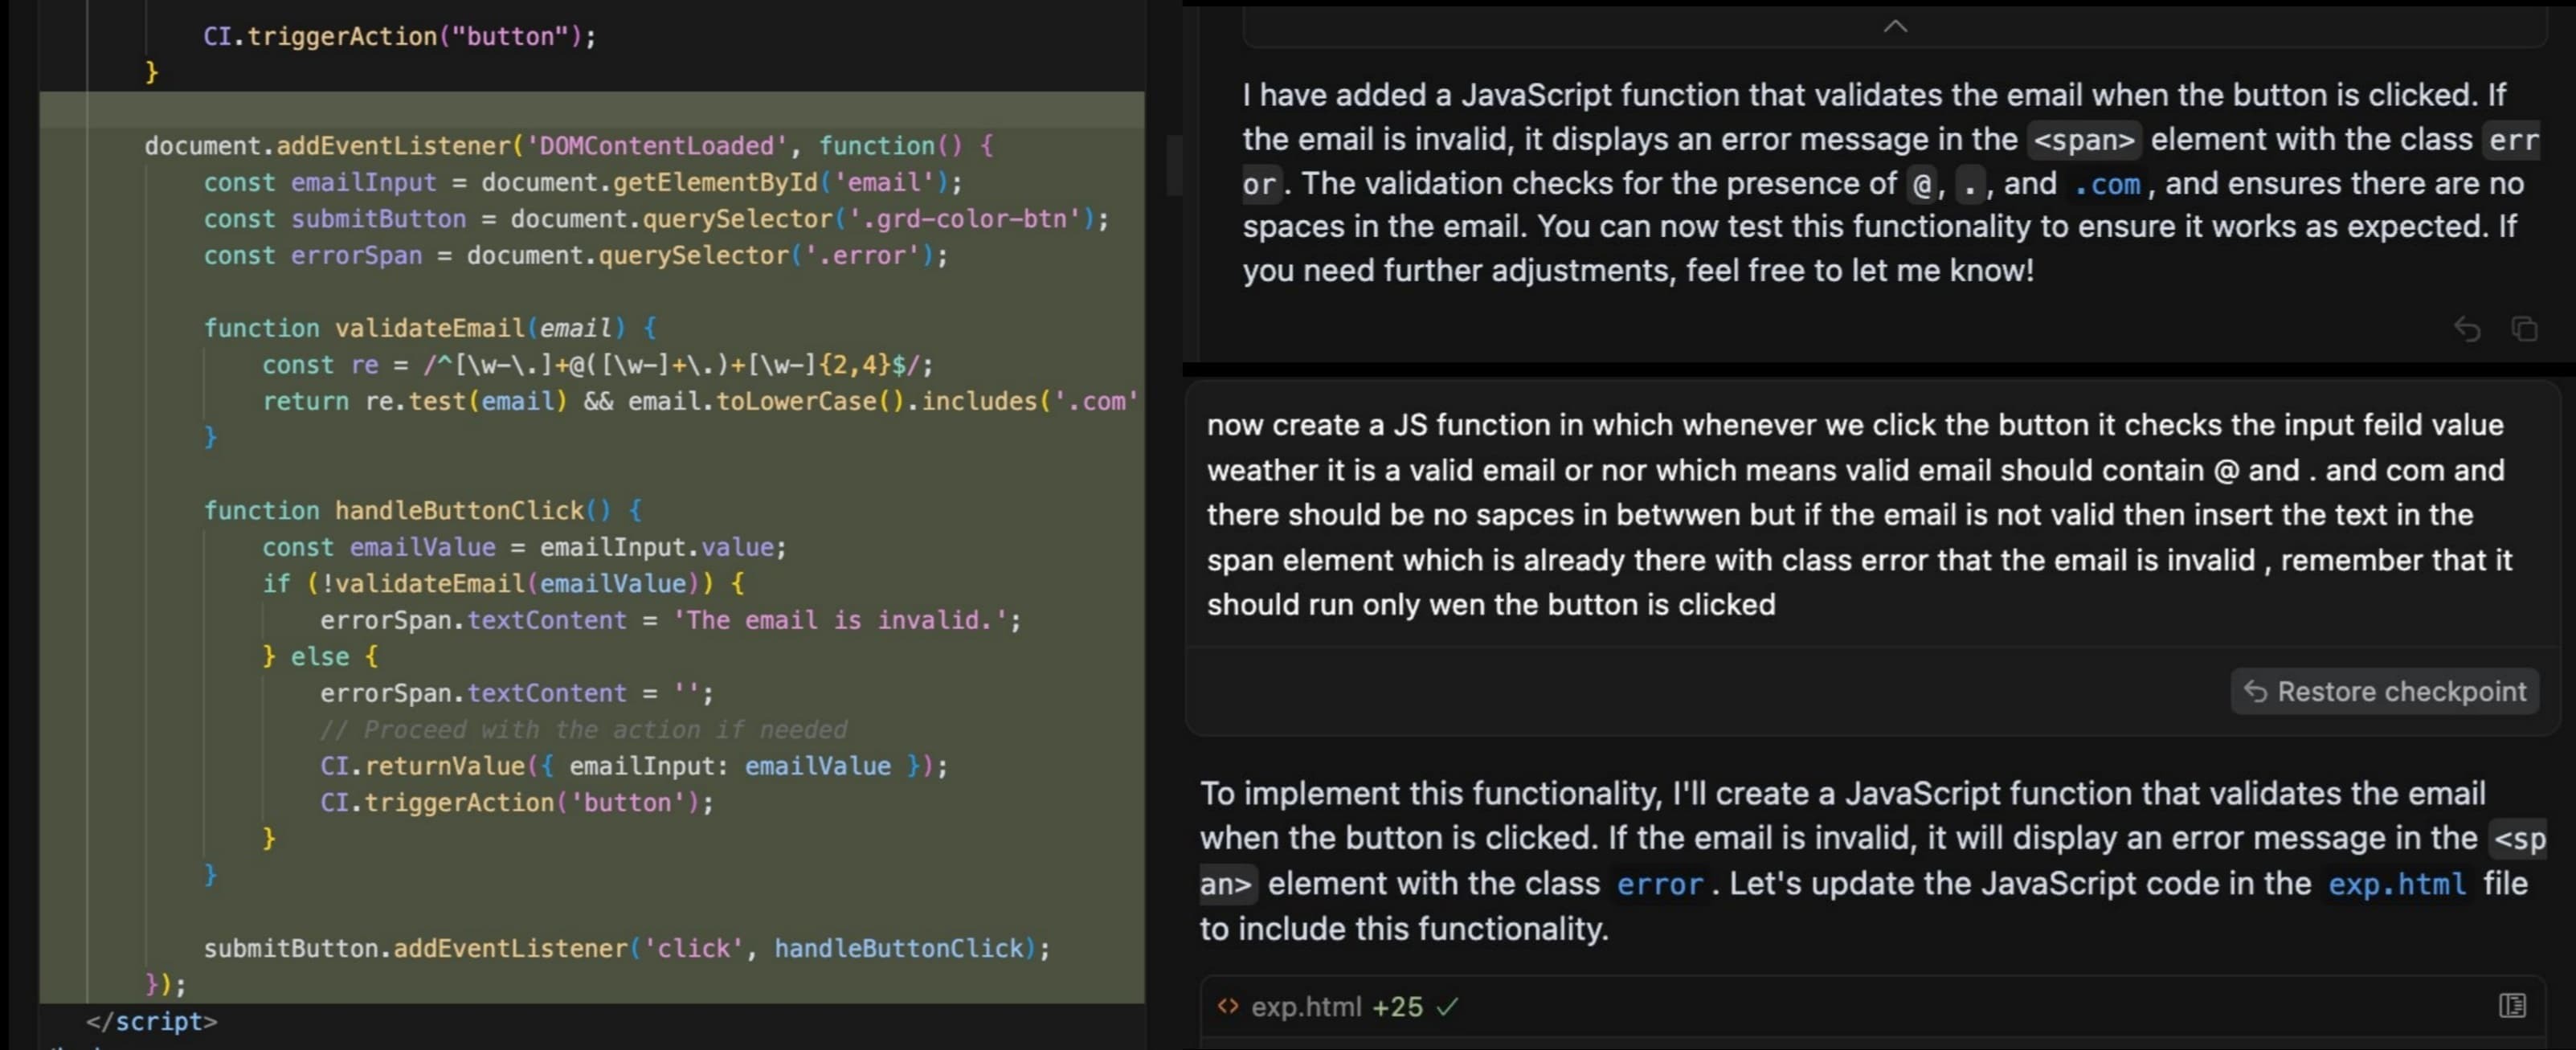The image size is (2576, 1050).
Task: Click the 'CI.triggerAction("button");' line
Action: point(399,36)
